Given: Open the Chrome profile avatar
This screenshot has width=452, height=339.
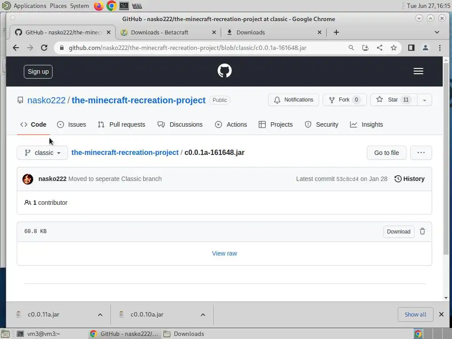Looking at the screenshot, I should click(426, 48).
